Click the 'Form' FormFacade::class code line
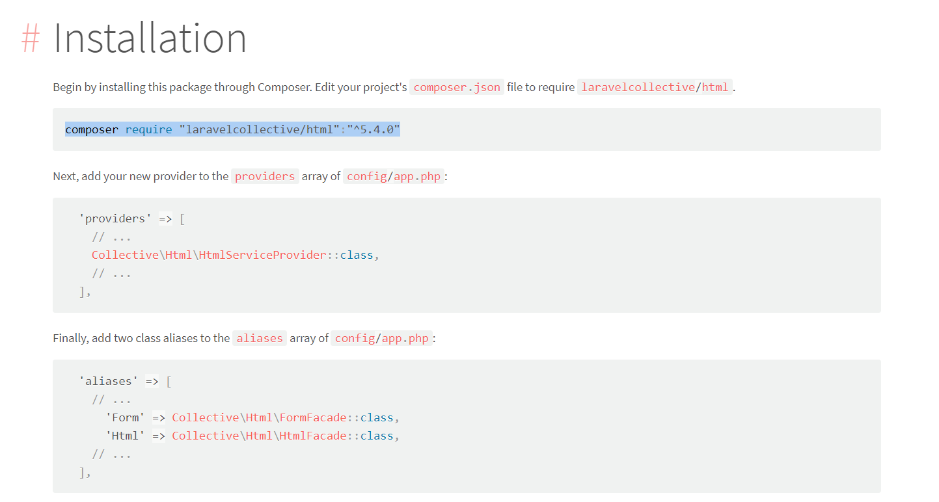The height and width of the screenshot is (502, 939). click(x=252, y=417)
